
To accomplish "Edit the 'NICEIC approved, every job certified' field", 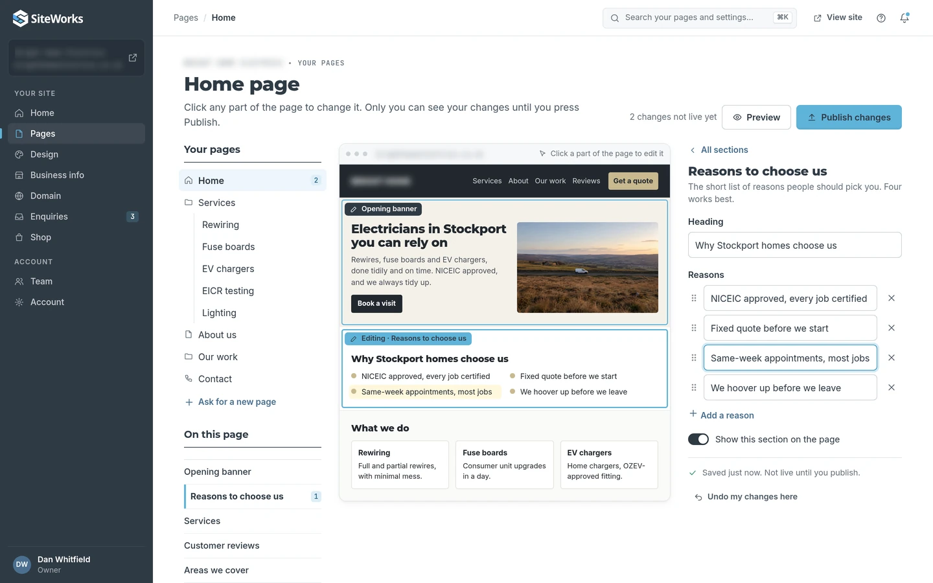I will pyautogui.click(x=790, y=298).
